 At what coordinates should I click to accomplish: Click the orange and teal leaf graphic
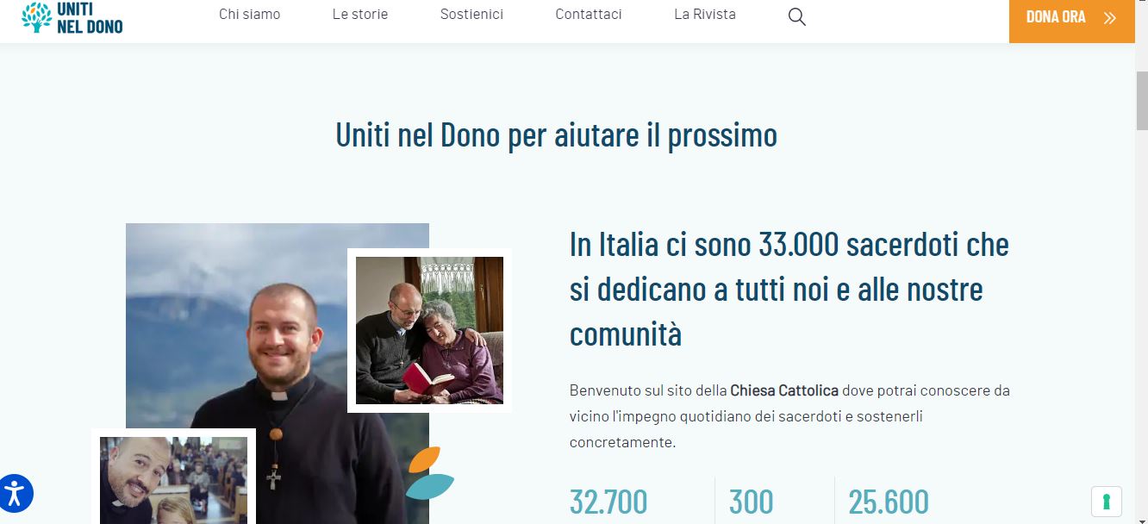[x=429, y=473]
